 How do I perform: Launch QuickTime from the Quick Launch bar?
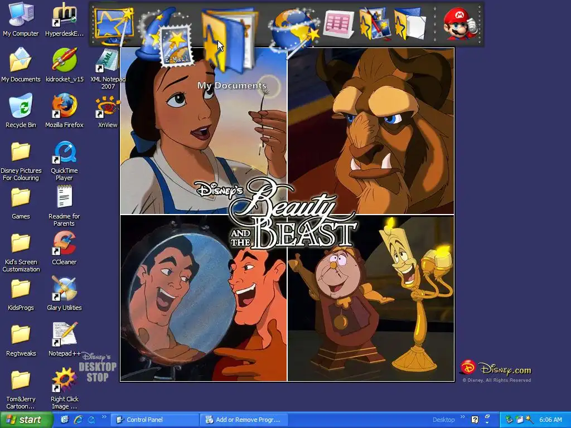[x=91, y=420]
